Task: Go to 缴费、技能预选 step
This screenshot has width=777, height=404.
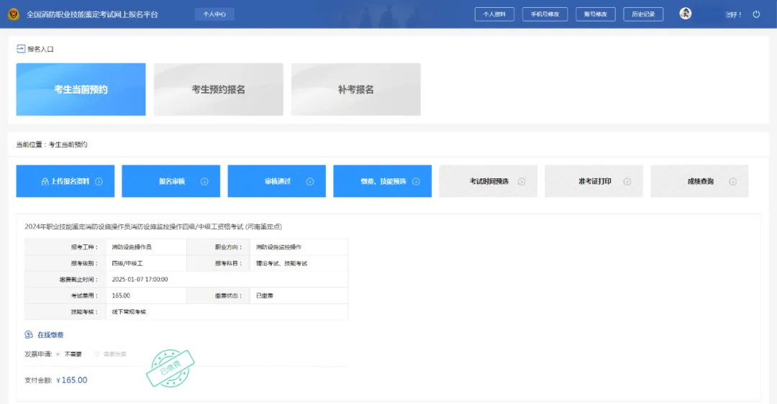Action: [x=383, y=181]
